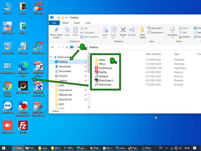Click the Copy ribbon button
This screenshot has width=201, height=151.
[x=67, y=32]
